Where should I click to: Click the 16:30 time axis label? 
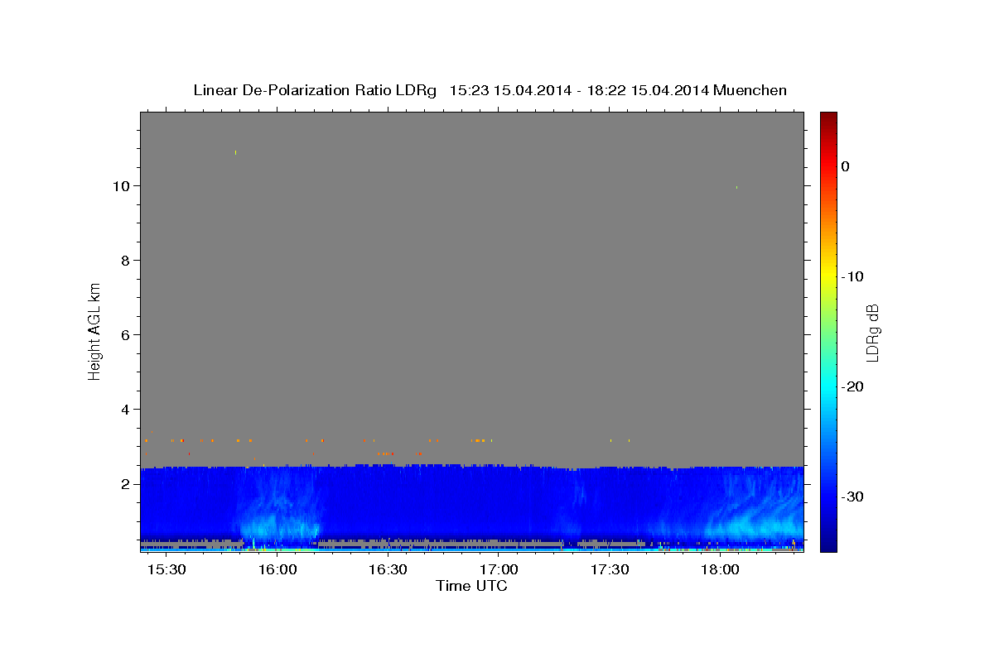coord(388,570)
